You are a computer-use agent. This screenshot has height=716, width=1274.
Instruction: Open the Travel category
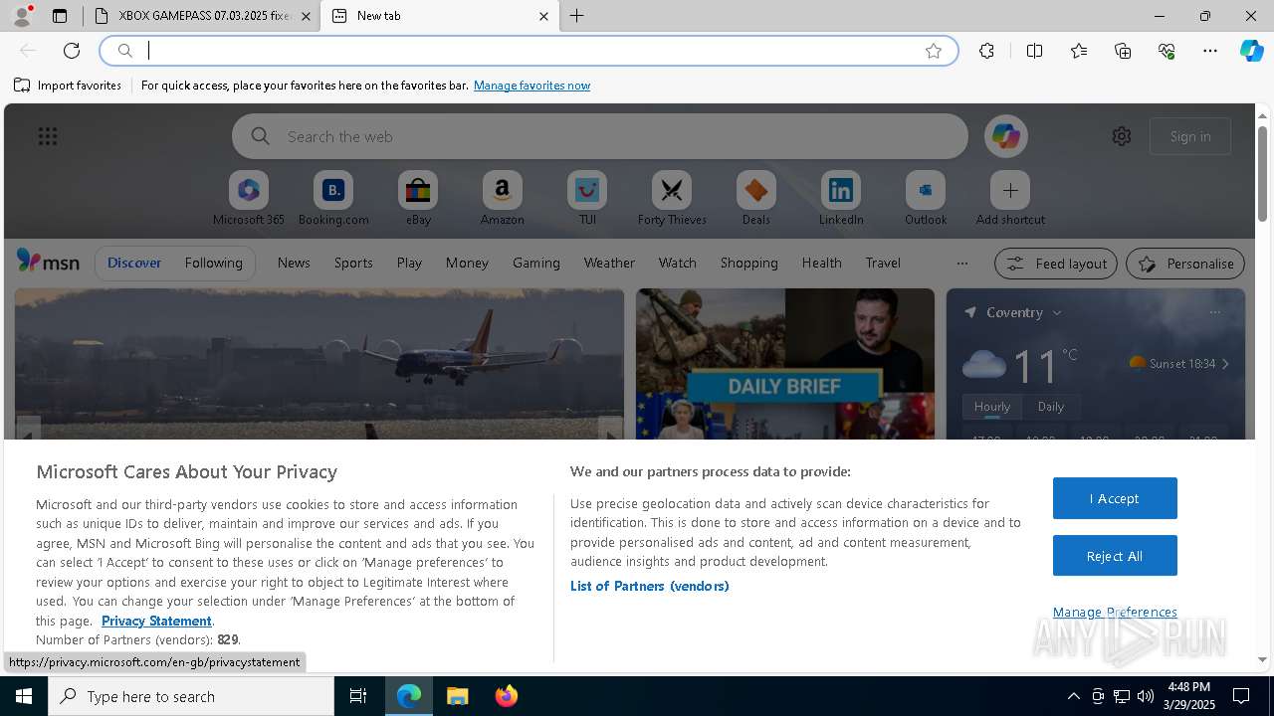(x=883, y=263)
